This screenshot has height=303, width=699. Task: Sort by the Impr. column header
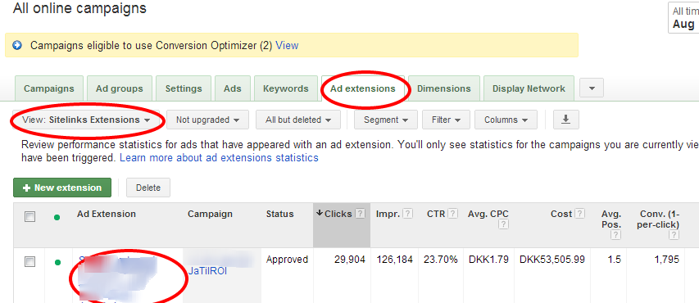pyautogui.click(x=388, y=214)
